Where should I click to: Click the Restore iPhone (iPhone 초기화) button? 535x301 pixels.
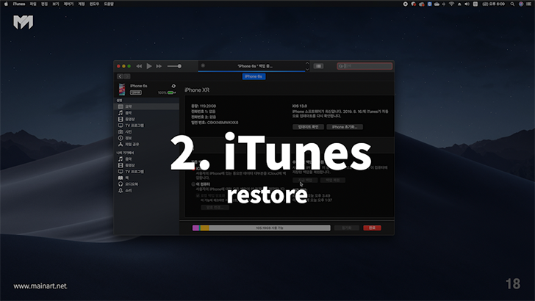pyautogui.click(x=345, y=127)
